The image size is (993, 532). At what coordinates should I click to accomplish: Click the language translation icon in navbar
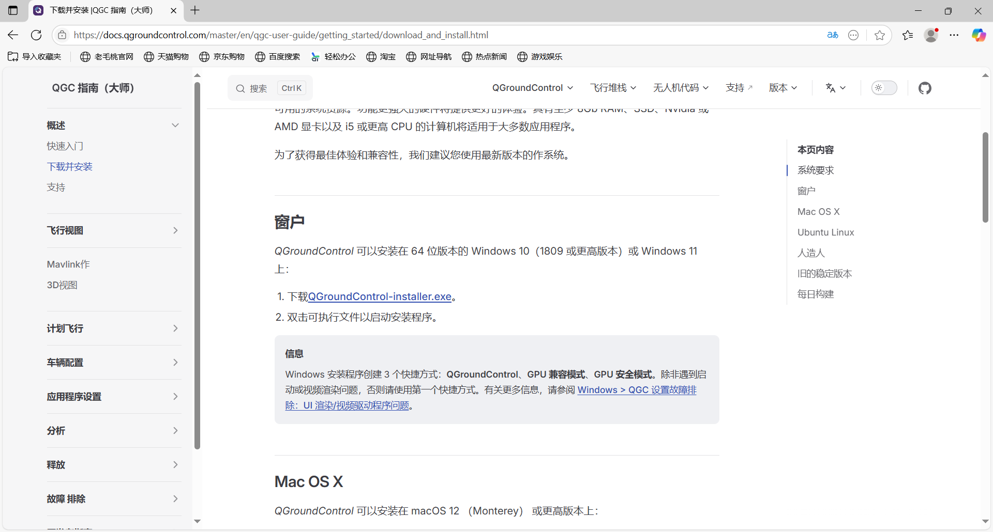pyautogui.click(x=835, y=88)
